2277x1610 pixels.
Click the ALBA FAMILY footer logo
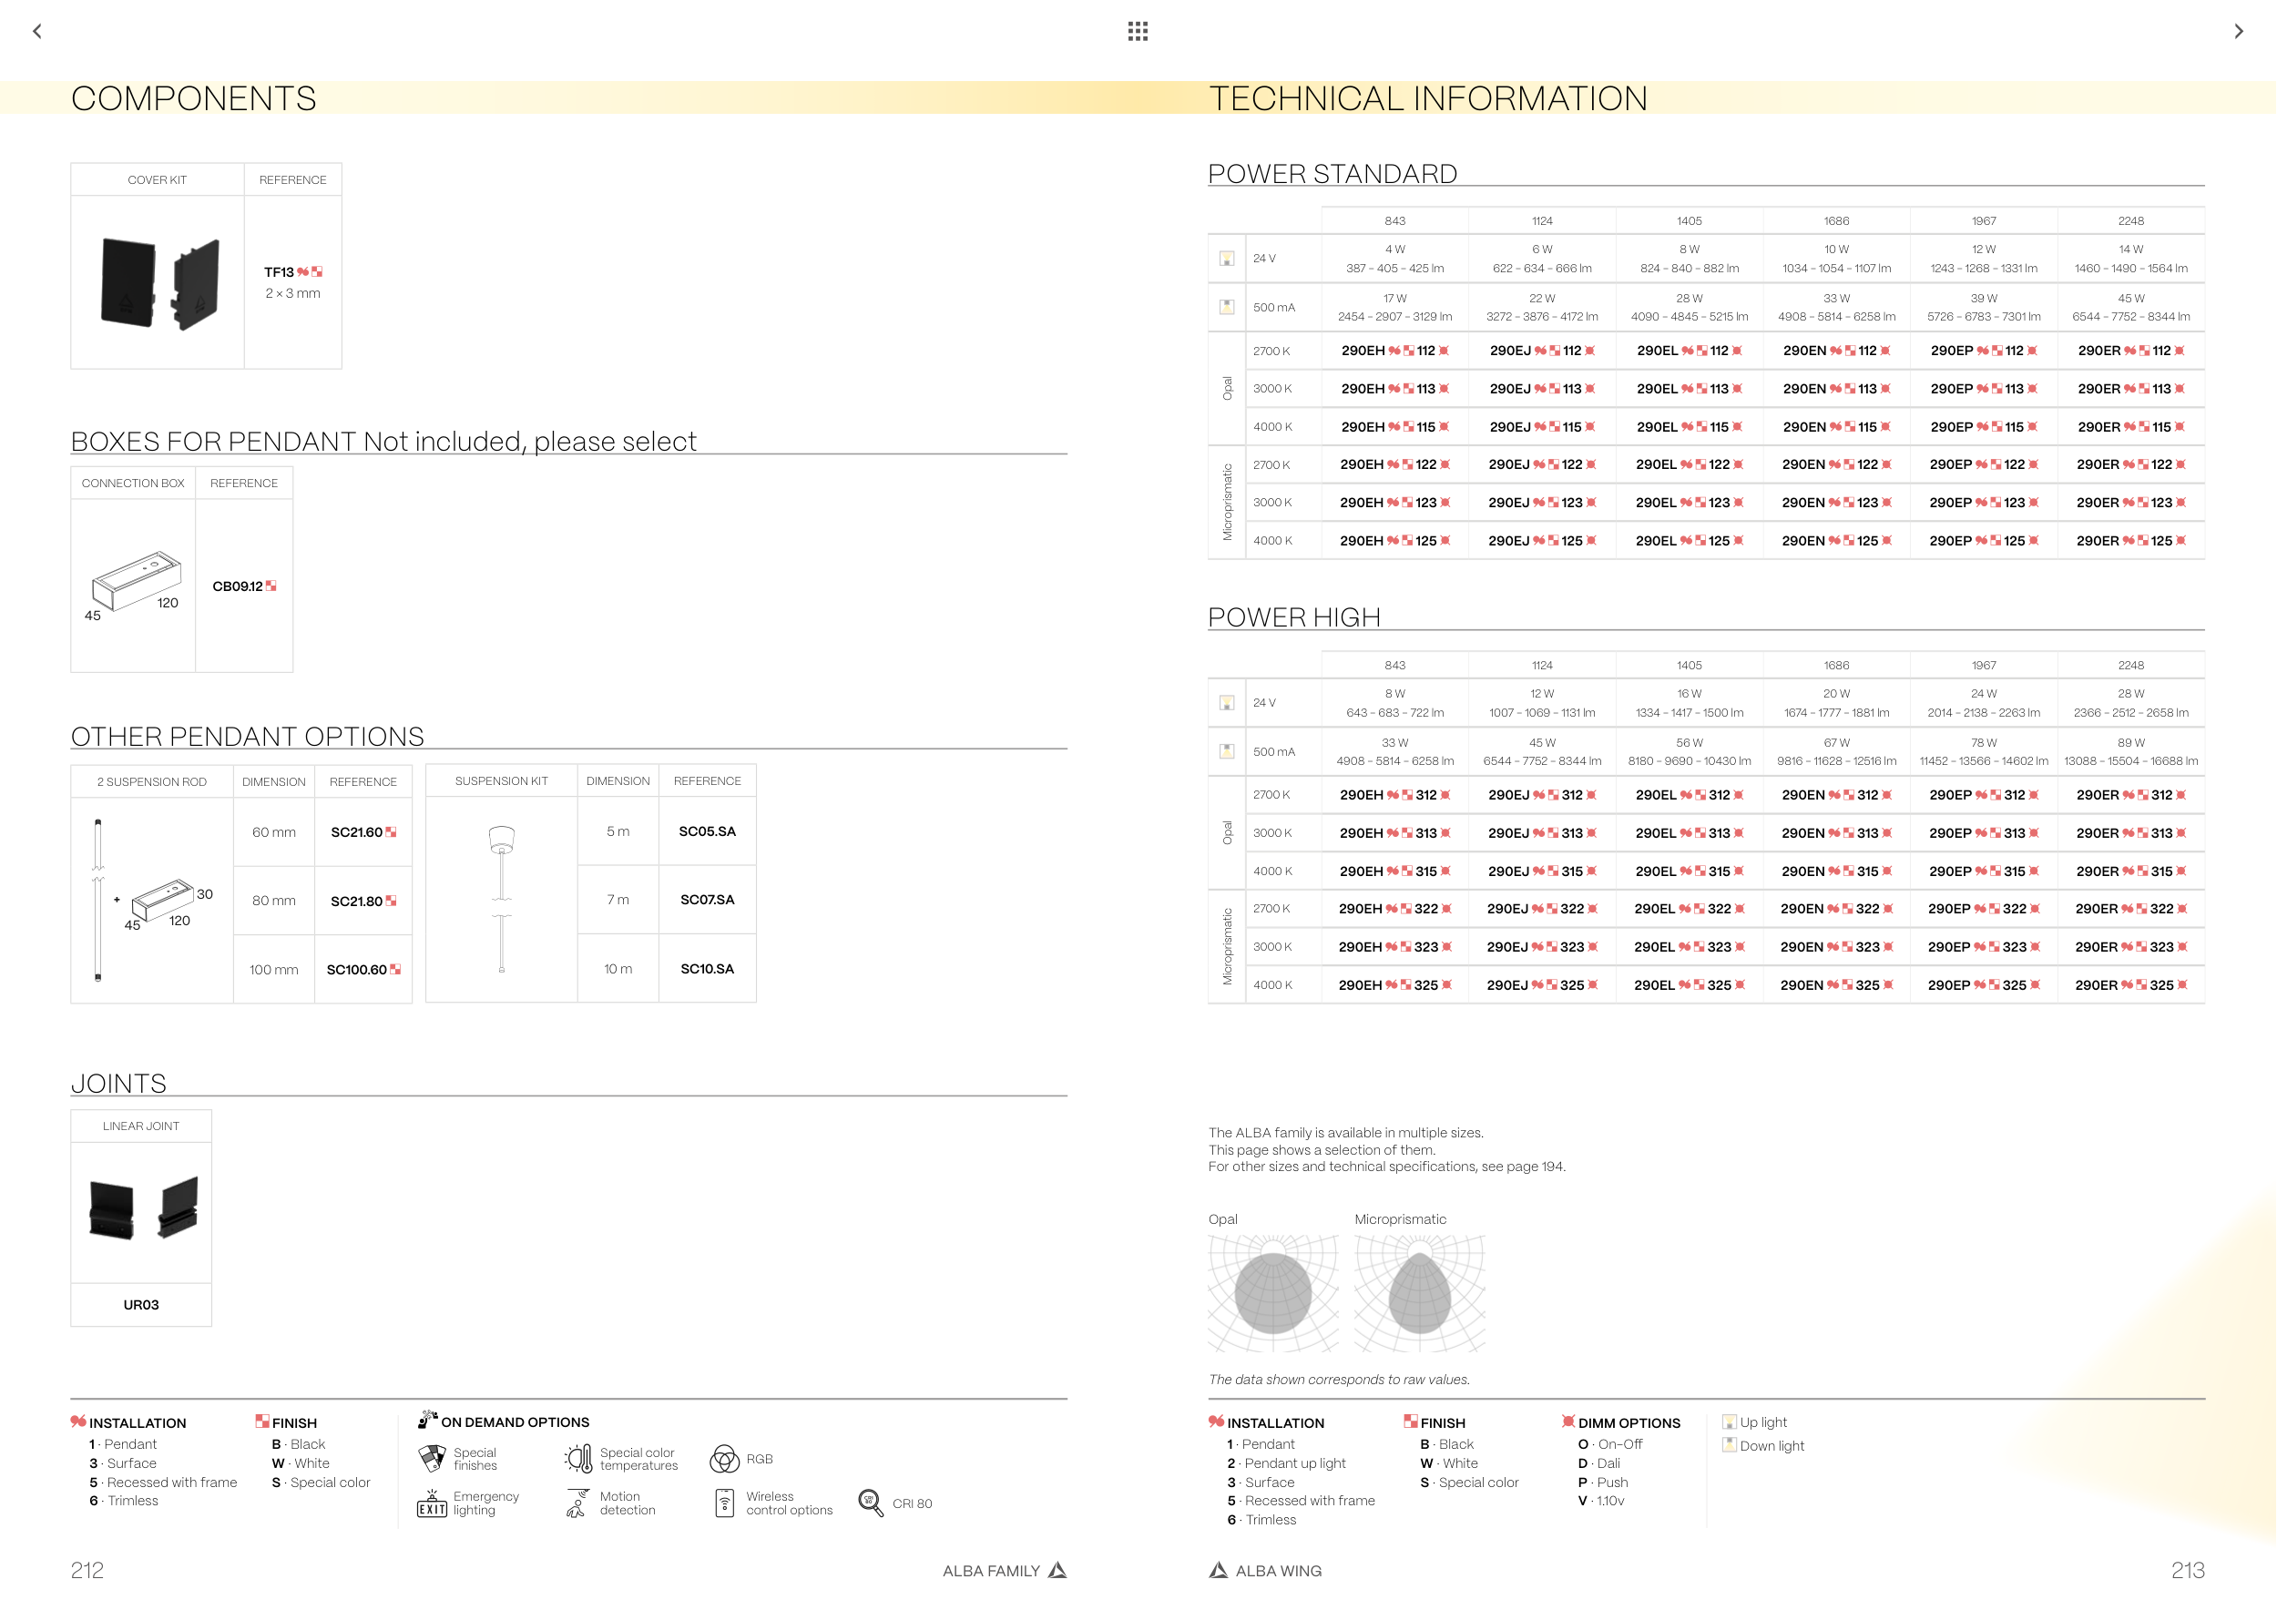[1058, 1570]
